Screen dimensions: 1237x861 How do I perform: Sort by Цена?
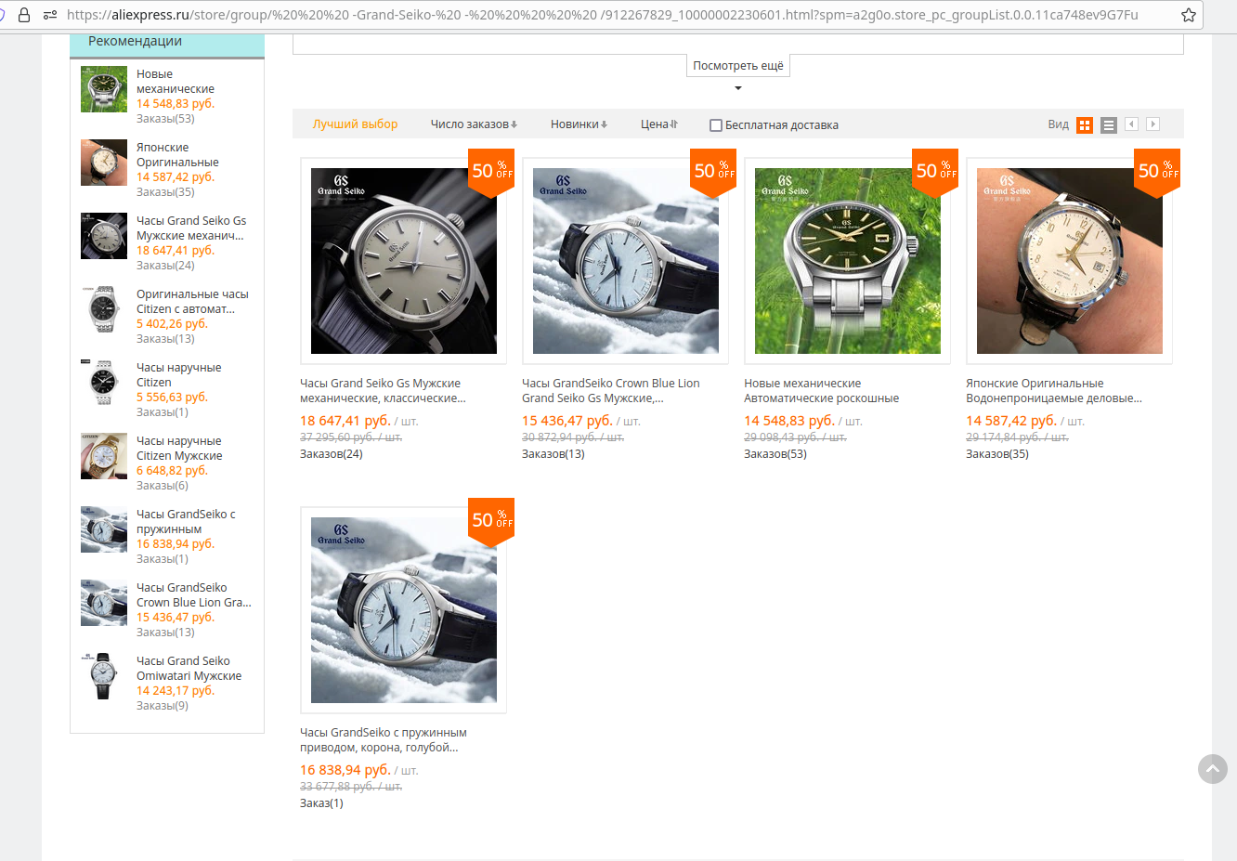[x=659, y=124]
